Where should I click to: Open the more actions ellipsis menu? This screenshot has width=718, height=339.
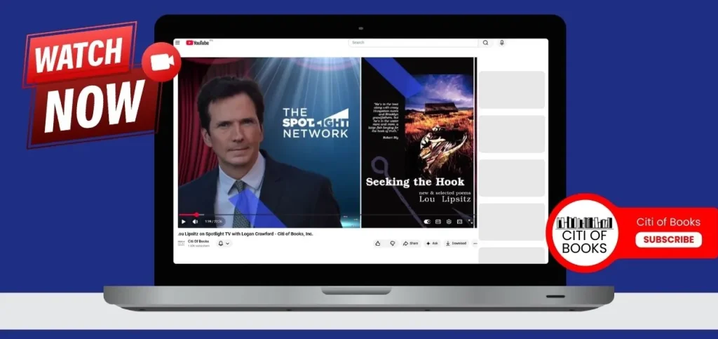coord(475,244)
